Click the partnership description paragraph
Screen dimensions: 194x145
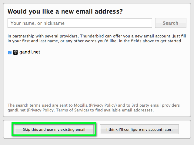point(97,38)
